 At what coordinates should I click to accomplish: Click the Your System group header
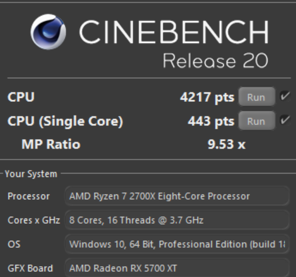point(31,174)
